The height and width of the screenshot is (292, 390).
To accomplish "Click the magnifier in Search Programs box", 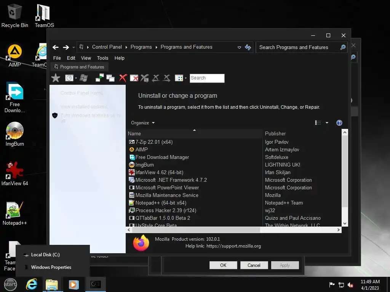I will point(343,47).
